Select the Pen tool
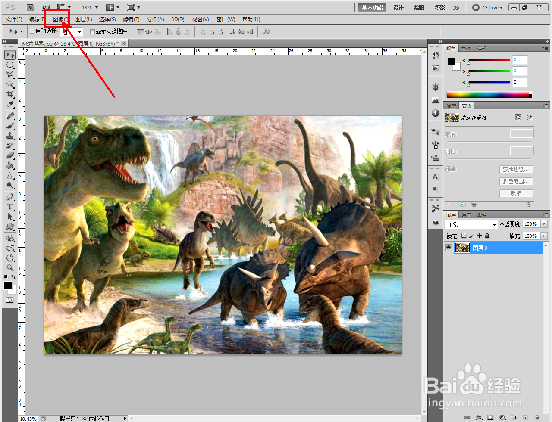 tap(10, 197)
